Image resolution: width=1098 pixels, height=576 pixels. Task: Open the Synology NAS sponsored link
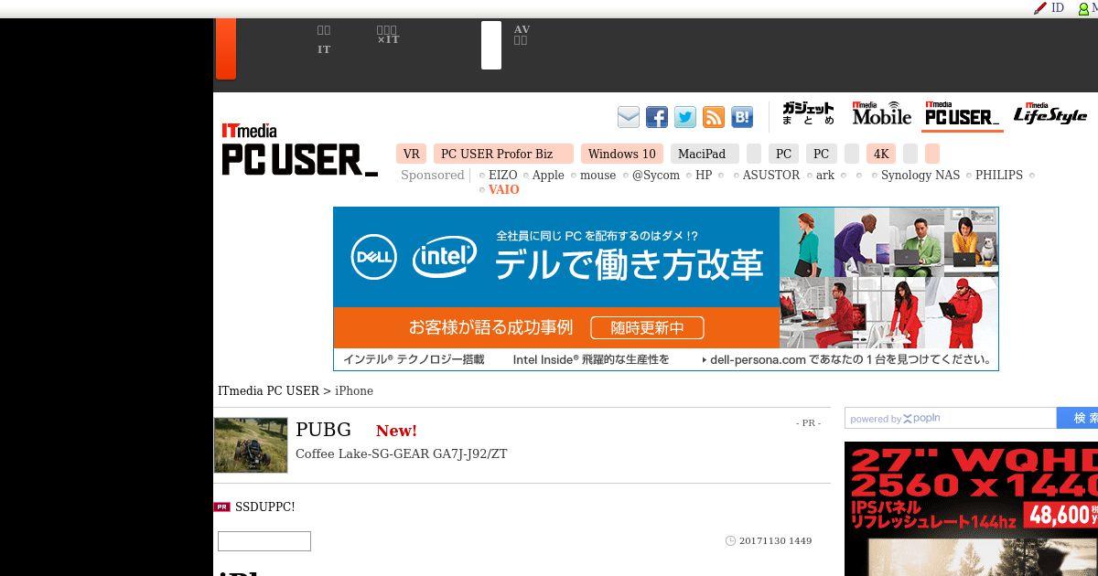click(920, 175)
